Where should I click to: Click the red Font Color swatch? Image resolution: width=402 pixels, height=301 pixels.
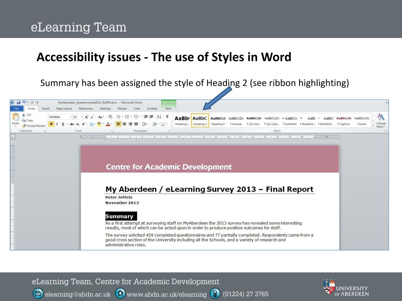108,124
